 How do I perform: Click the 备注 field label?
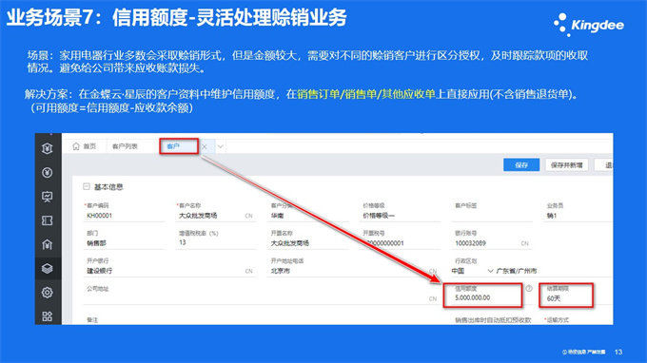click(92, 320)
